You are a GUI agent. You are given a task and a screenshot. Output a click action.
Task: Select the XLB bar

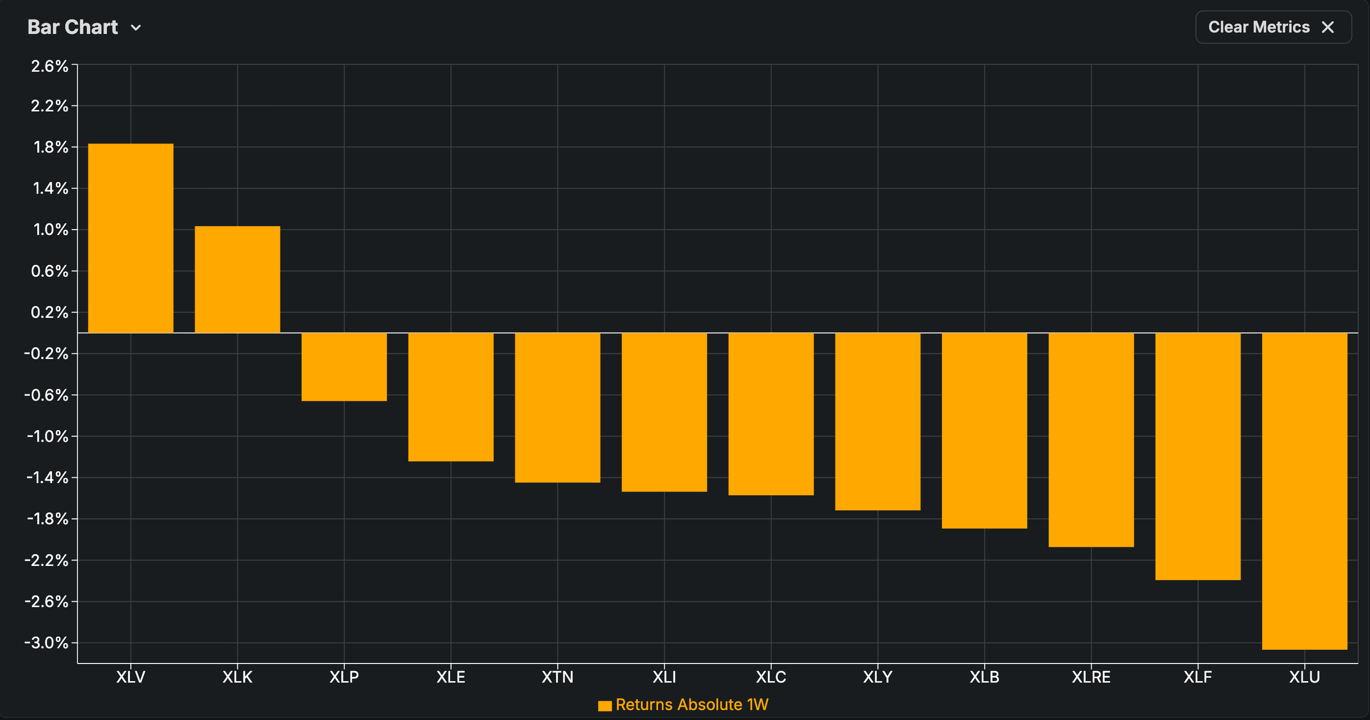coord(984,431)
